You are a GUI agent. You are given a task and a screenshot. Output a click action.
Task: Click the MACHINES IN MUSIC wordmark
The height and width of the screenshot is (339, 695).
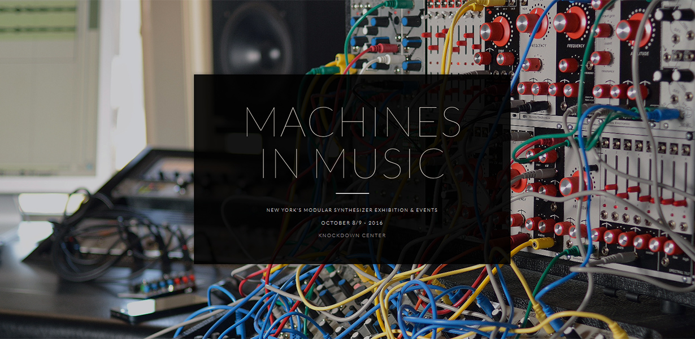tap(353, 141)
